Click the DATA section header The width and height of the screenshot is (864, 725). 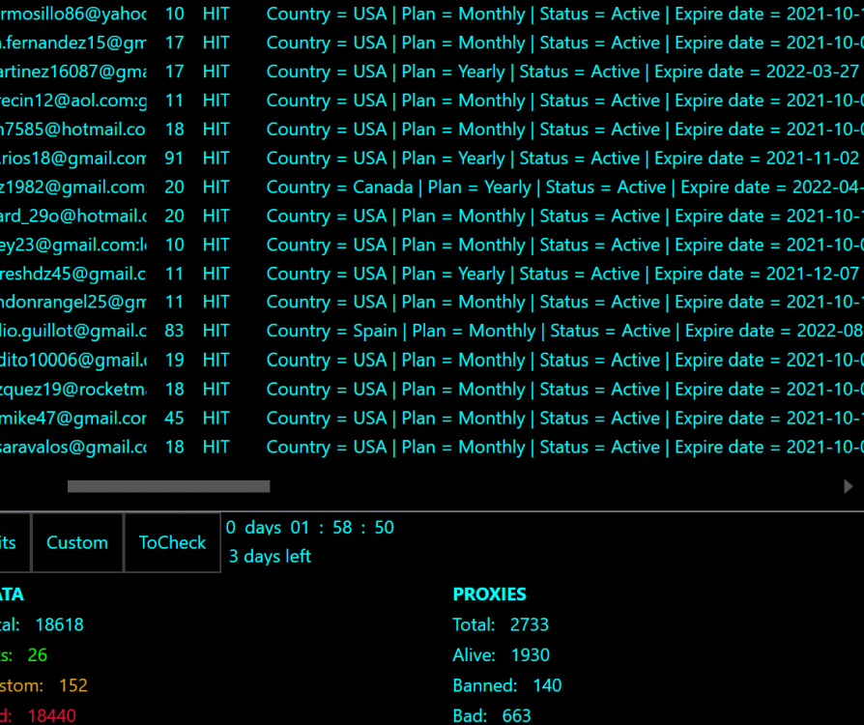click(x=10, y=594)
